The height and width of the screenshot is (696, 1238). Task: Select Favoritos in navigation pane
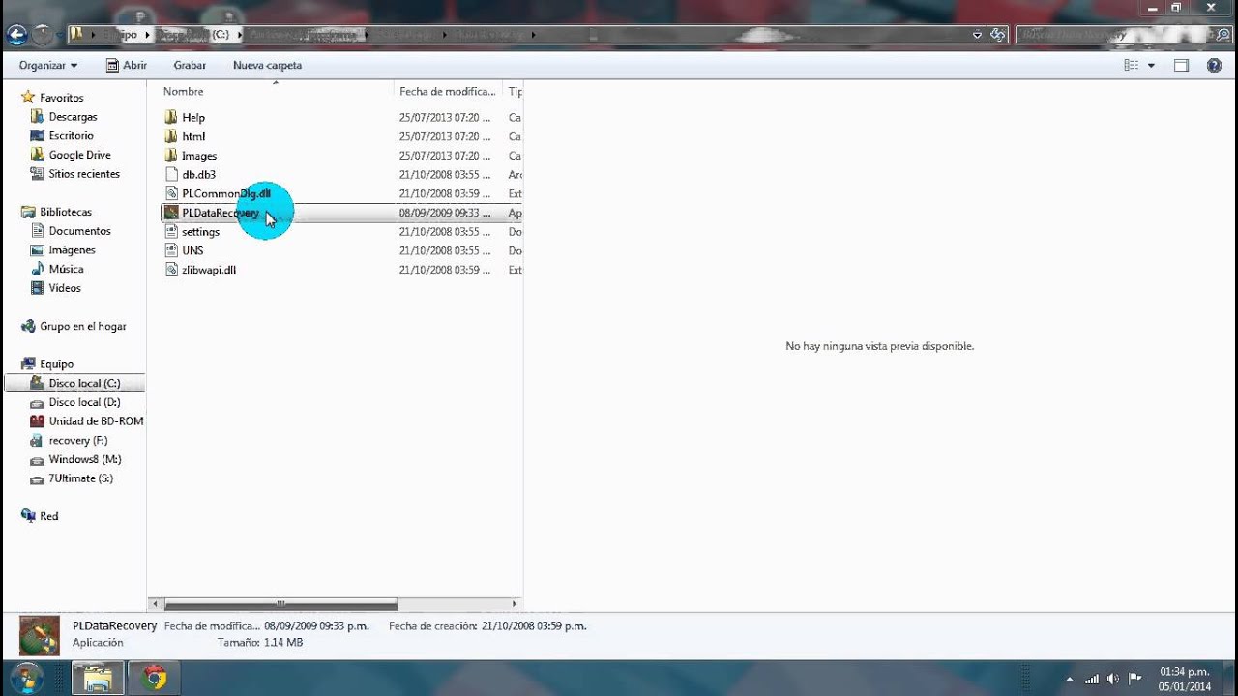(x=61, y=98)
